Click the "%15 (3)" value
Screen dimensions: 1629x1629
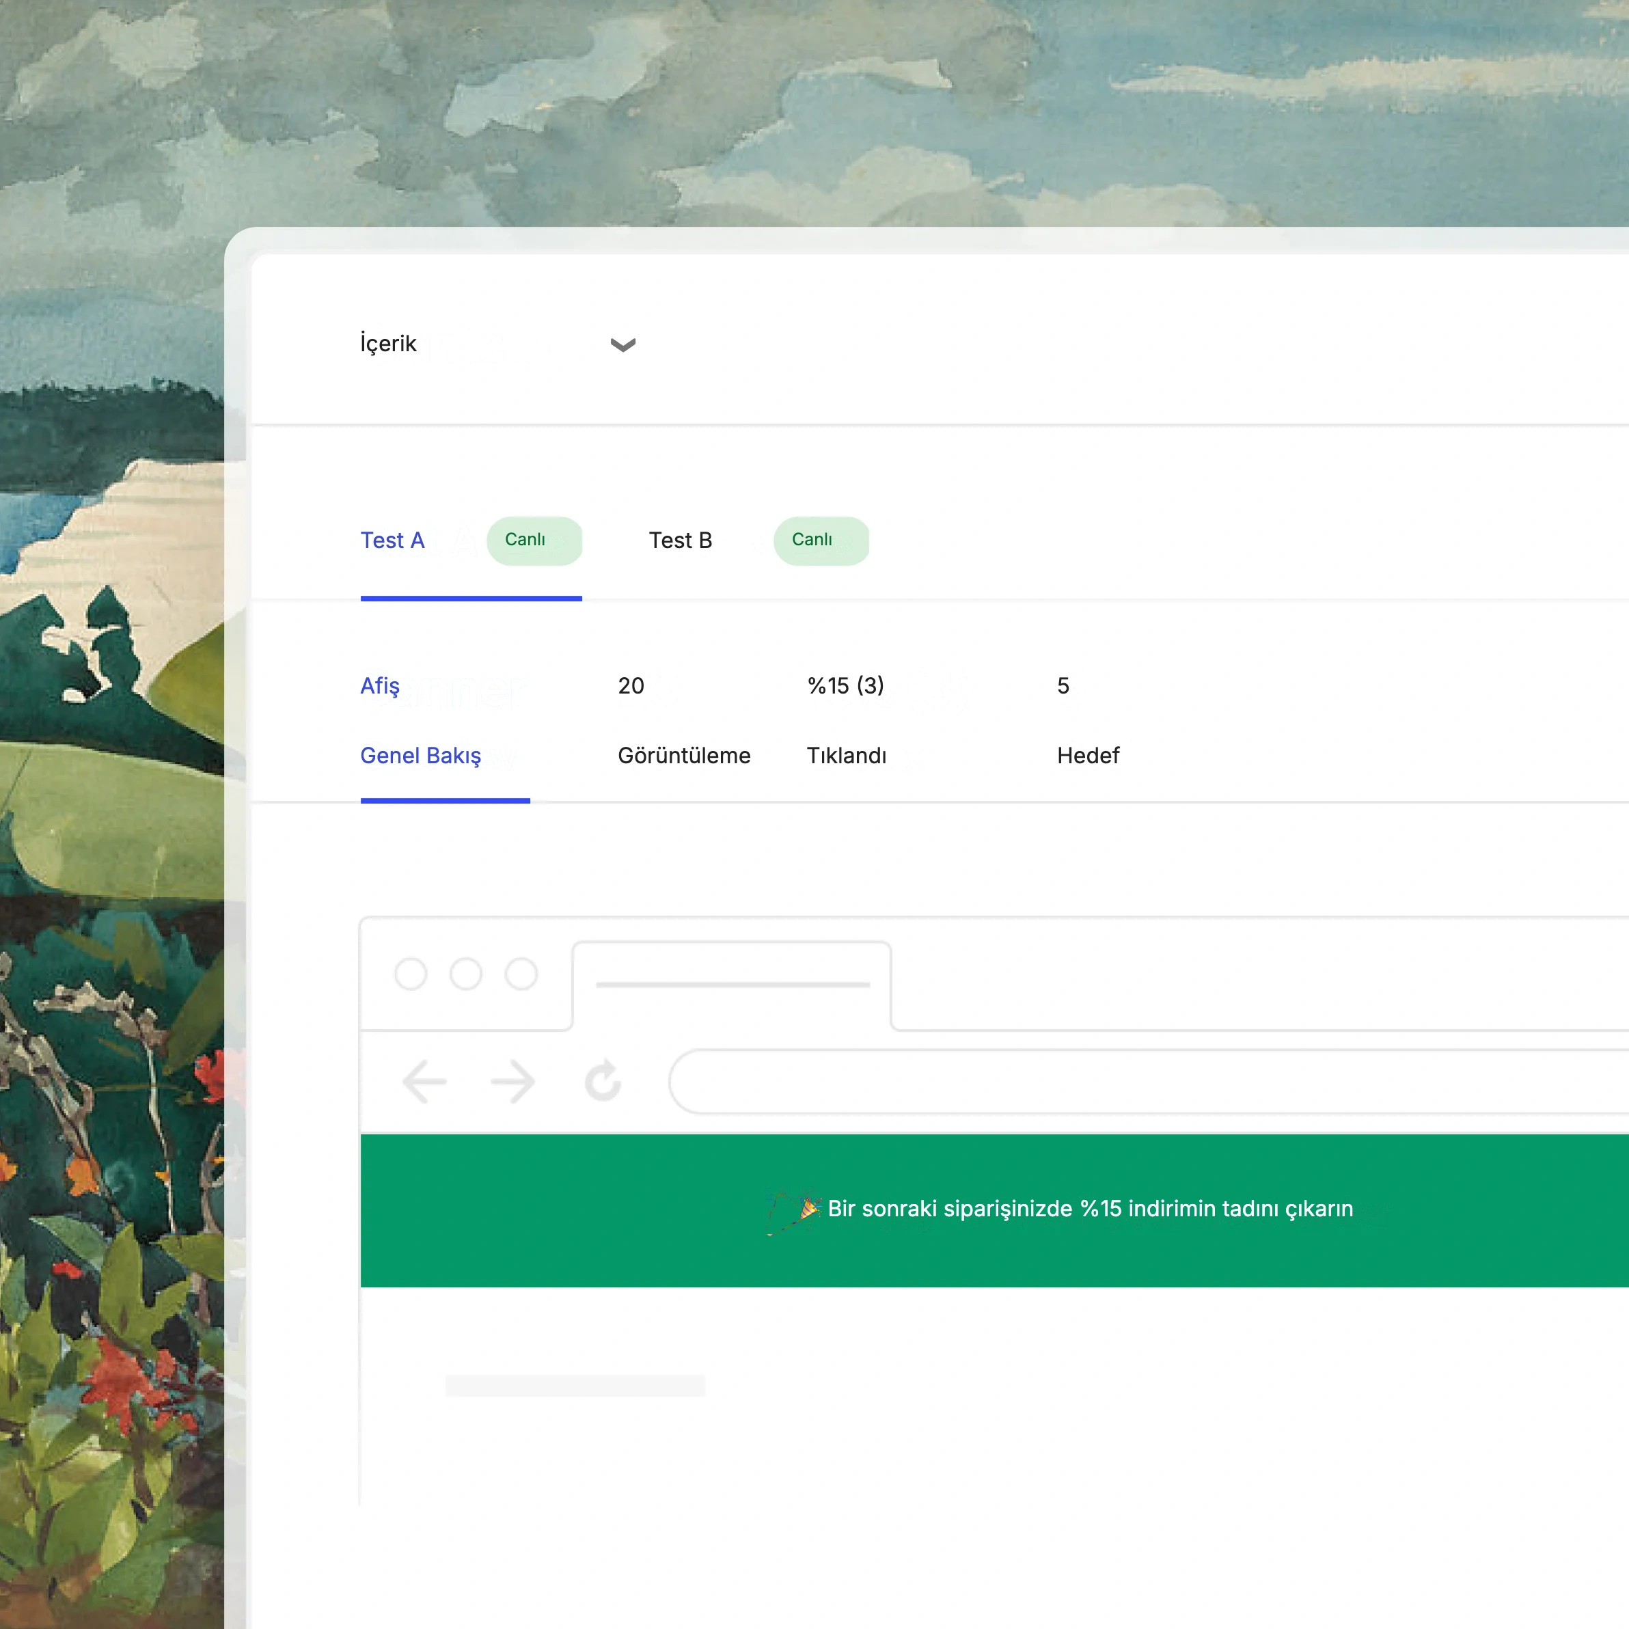846,685
